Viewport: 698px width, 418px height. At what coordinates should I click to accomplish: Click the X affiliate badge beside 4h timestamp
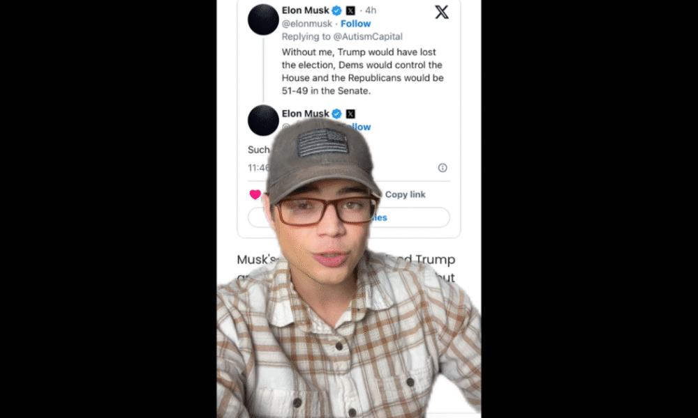(350, 10)
